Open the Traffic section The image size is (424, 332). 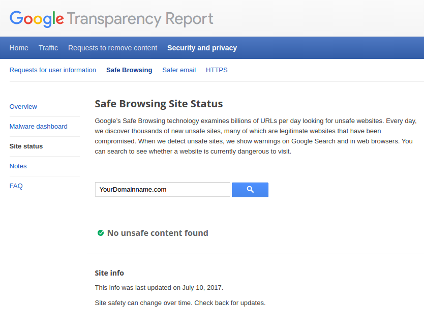pos(48,47)
